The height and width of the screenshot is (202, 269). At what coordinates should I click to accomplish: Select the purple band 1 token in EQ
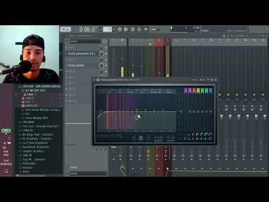(x=185, y=91)
